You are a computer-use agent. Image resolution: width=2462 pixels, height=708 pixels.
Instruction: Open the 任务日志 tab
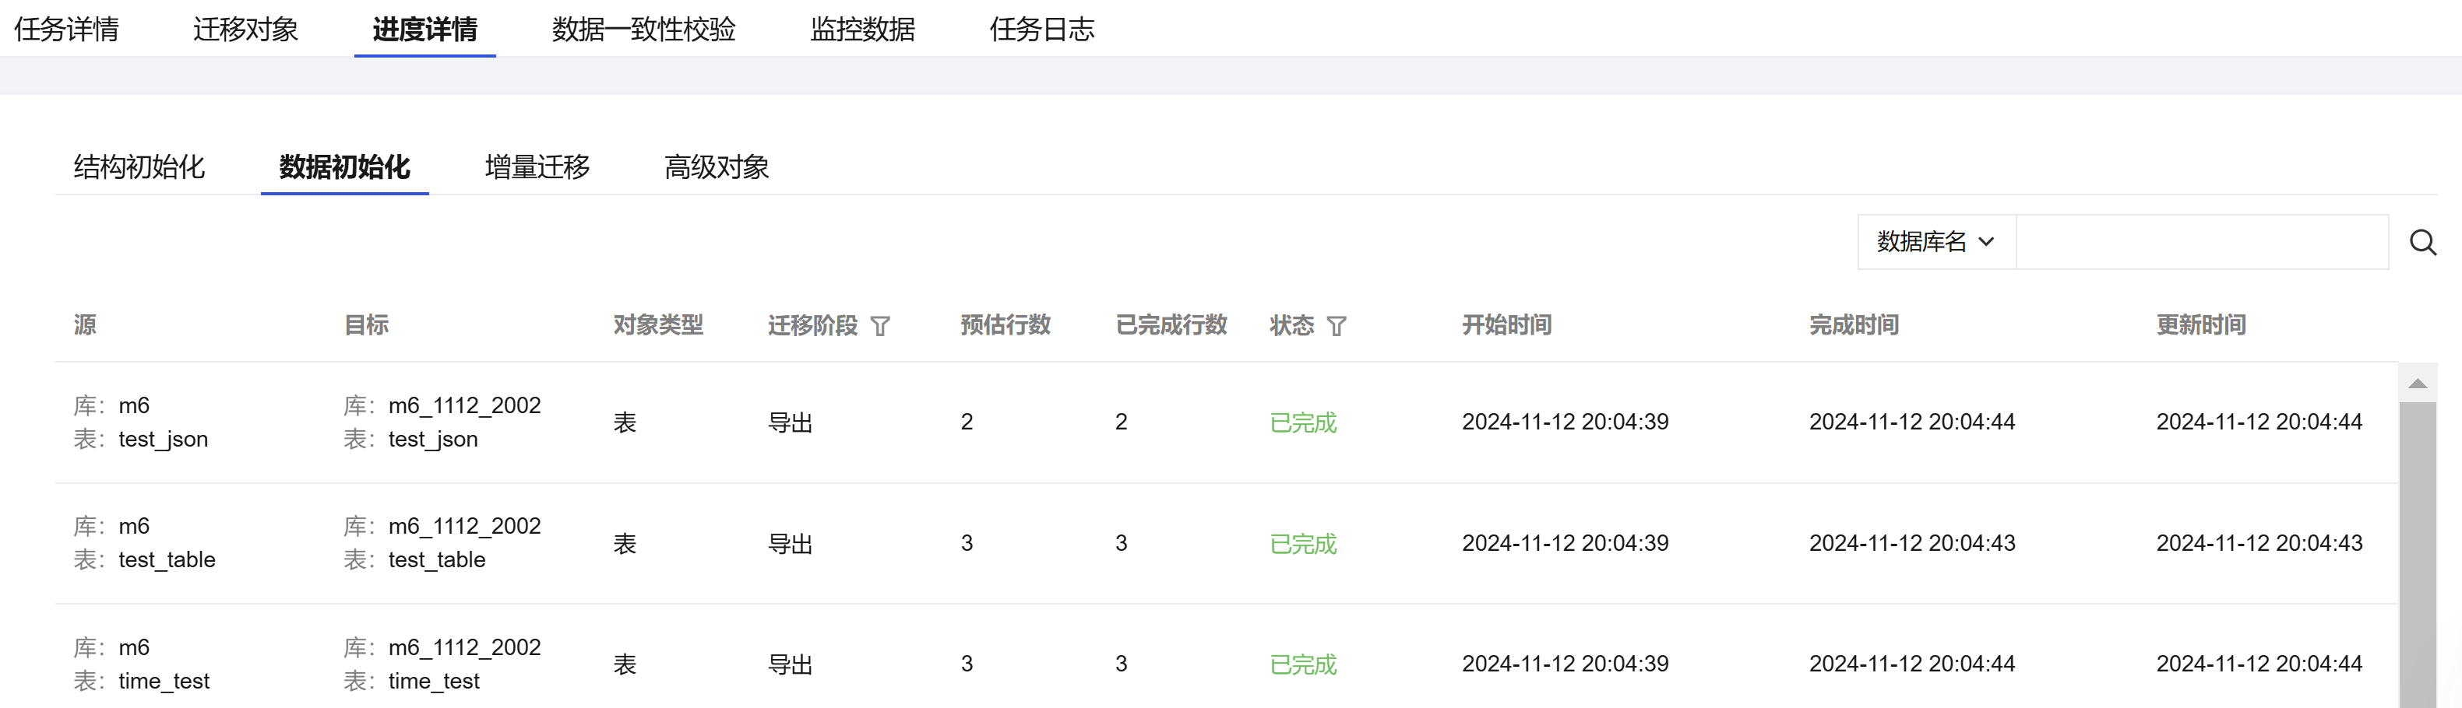[x=1041, y=30]
